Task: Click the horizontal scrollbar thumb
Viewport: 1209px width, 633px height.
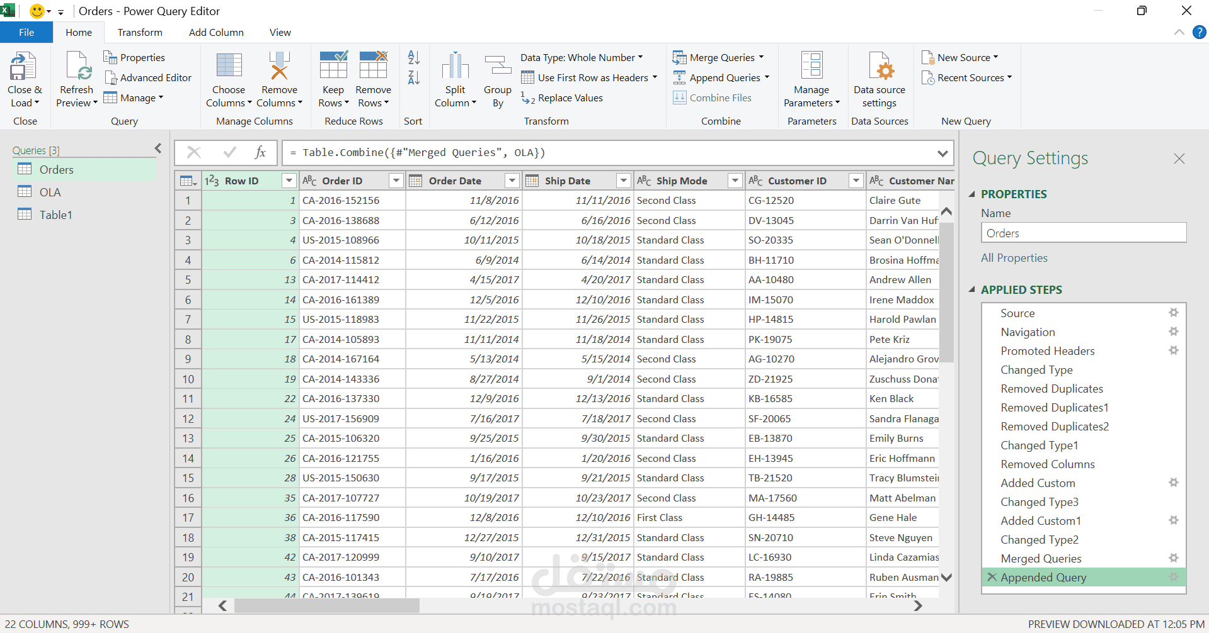Action: coord(326,605)
